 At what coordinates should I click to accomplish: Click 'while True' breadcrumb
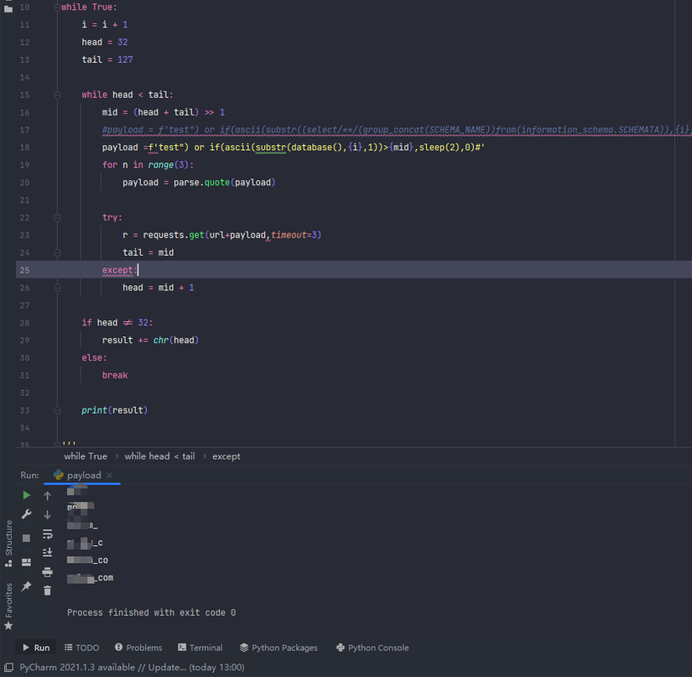(x=86, y=456)
